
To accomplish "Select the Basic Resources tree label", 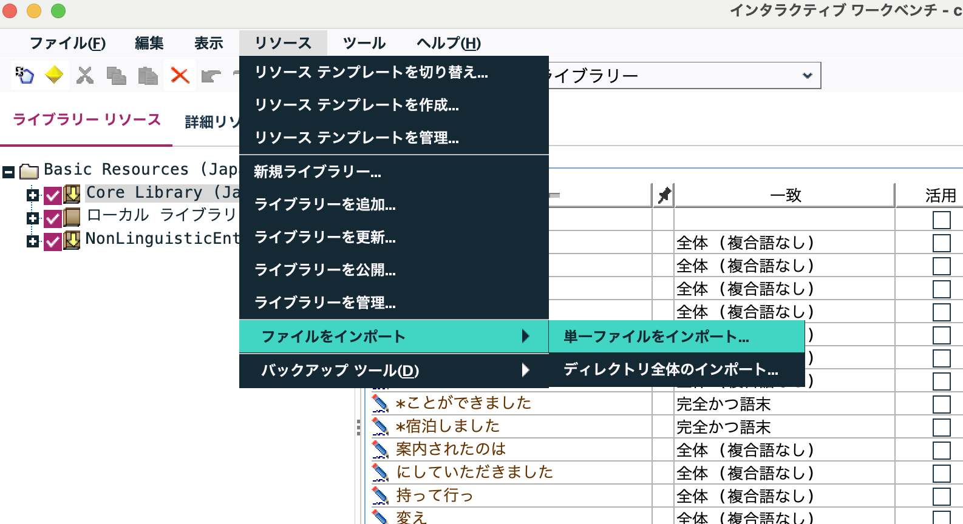I will pyautogui.click(x=141, y=169).
